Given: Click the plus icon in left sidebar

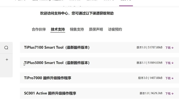Looking at the screenshot, I should [x=7, y=60].
